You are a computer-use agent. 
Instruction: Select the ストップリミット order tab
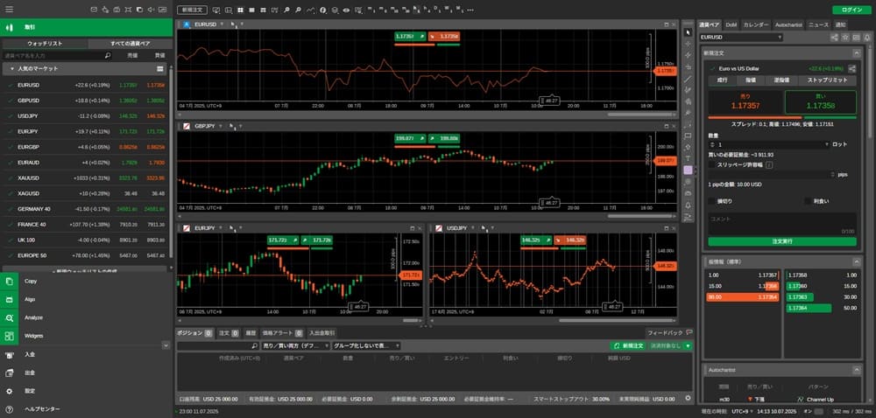point(826,80)
